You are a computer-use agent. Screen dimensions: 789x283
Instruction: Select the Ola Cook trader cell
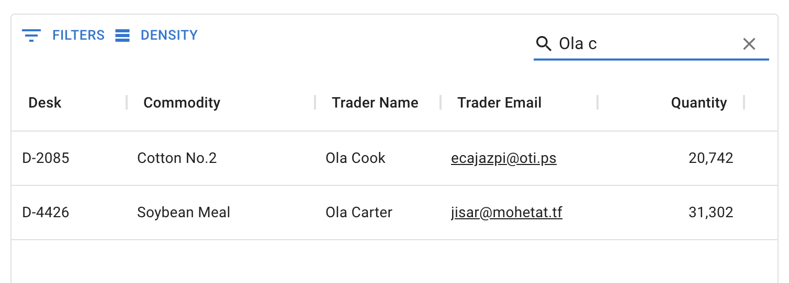click(355, 158)
